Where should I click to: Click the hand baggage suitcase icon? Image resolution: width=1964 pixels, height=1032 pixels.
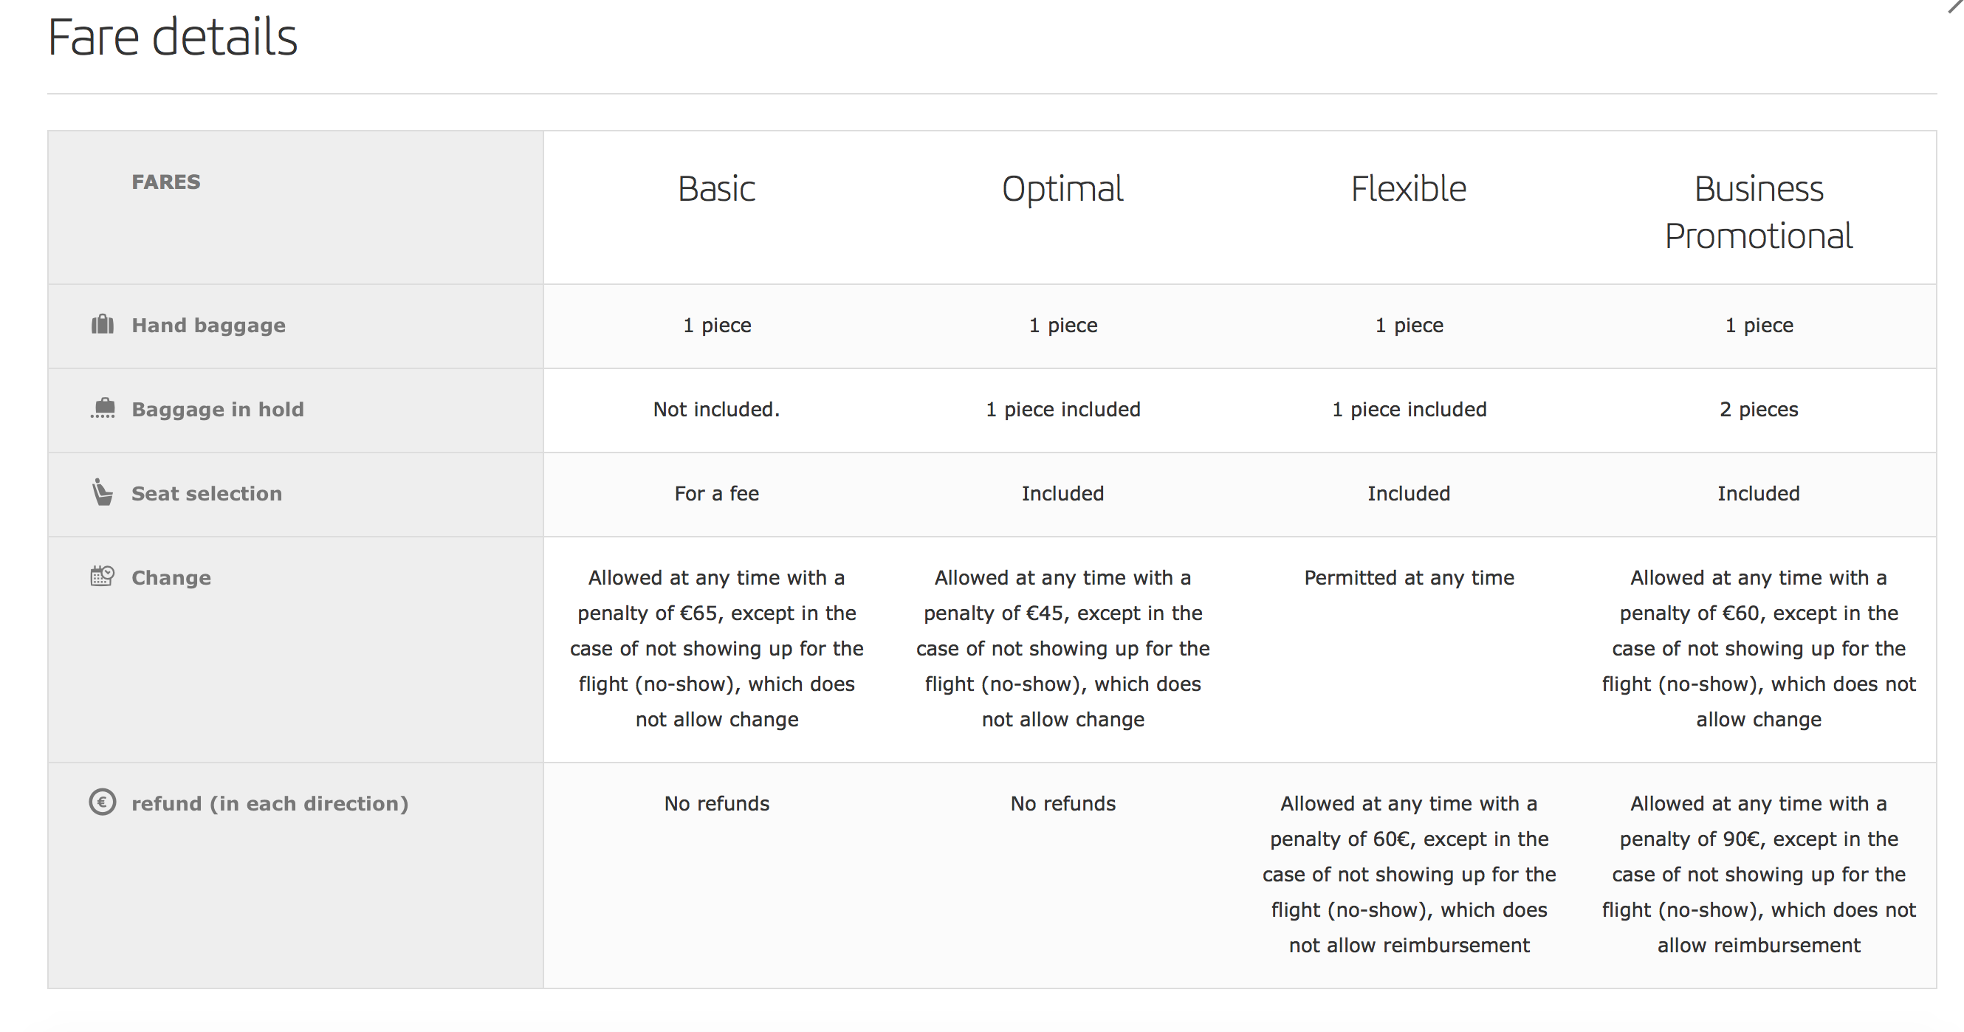[x=102, y=325]
